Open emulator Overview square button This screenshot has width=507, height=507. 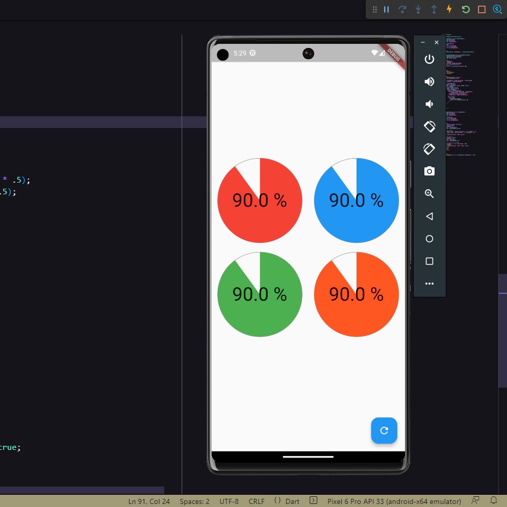coord(429,261)
